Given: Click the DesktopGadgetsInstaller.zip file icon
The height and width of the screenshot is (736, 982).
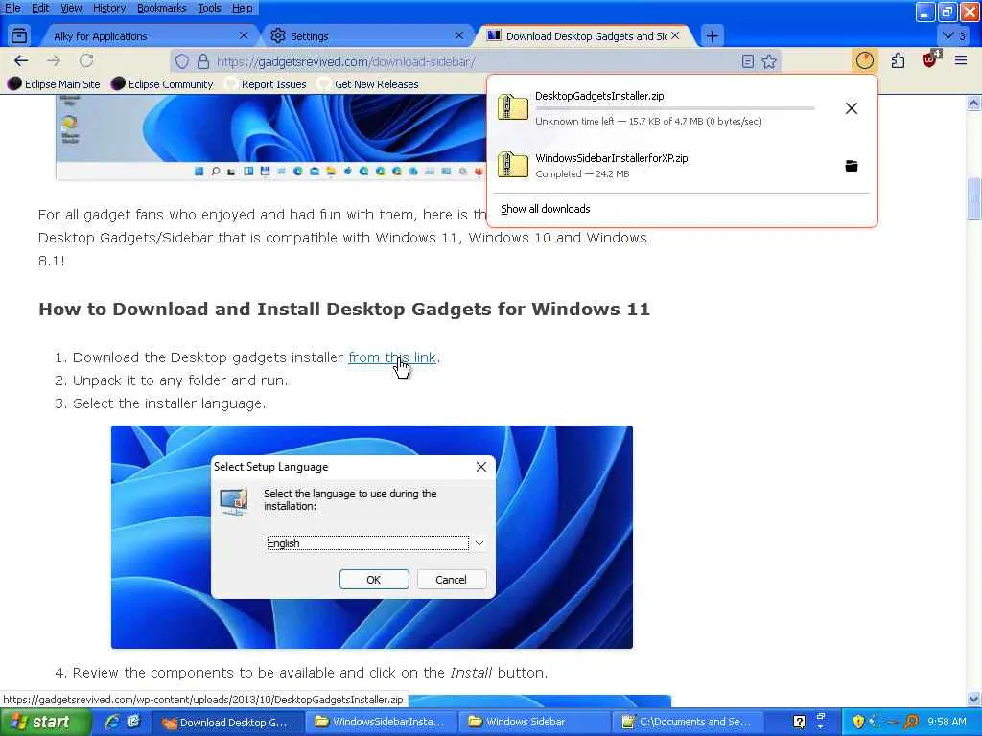Looking at the screenshot, I should tap(512, 107).
